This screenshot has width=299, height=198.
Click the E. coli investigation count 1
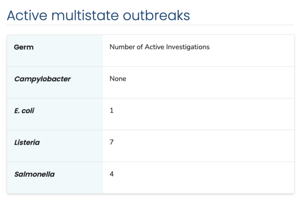coord(112,110)
